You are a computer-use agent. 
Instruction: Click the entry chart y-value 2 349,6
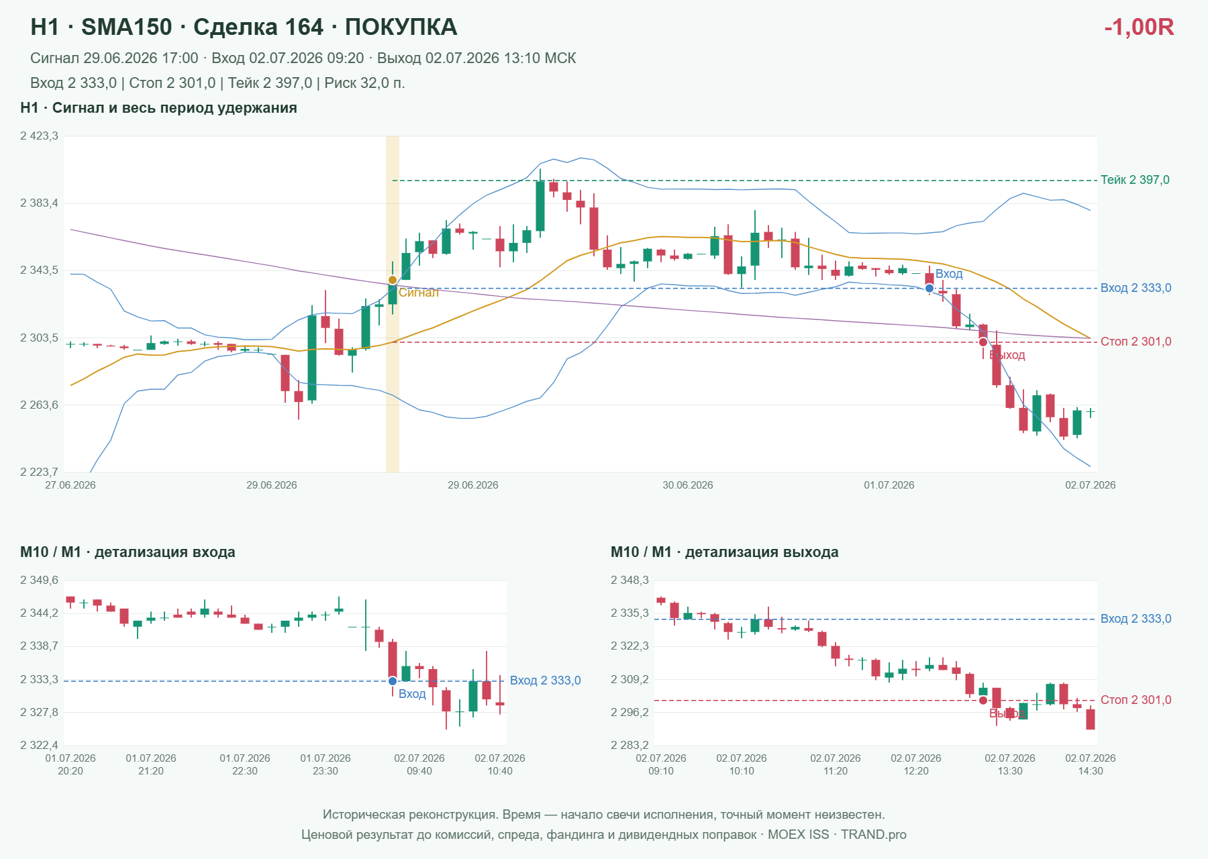pos(39,580)
